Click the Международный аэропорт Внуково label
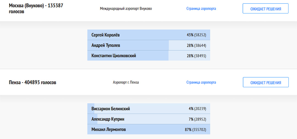This screenshot has width=297, height=139. 126,9
